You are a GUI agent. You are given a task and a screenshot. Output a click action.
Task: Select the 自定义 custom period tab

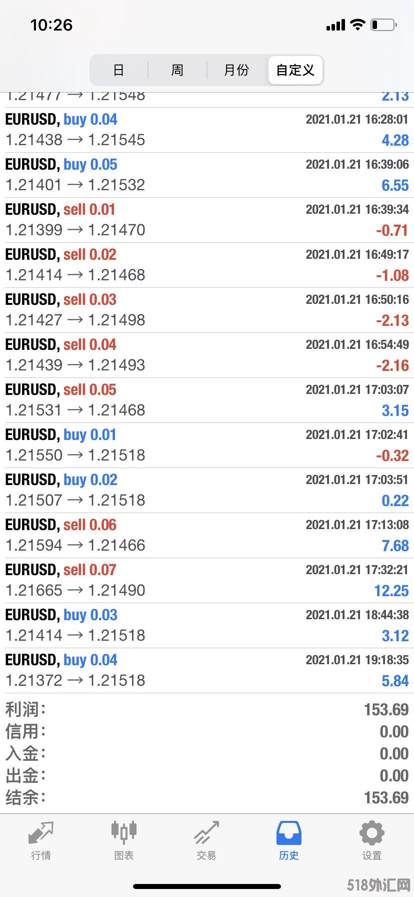click(295, 70)
